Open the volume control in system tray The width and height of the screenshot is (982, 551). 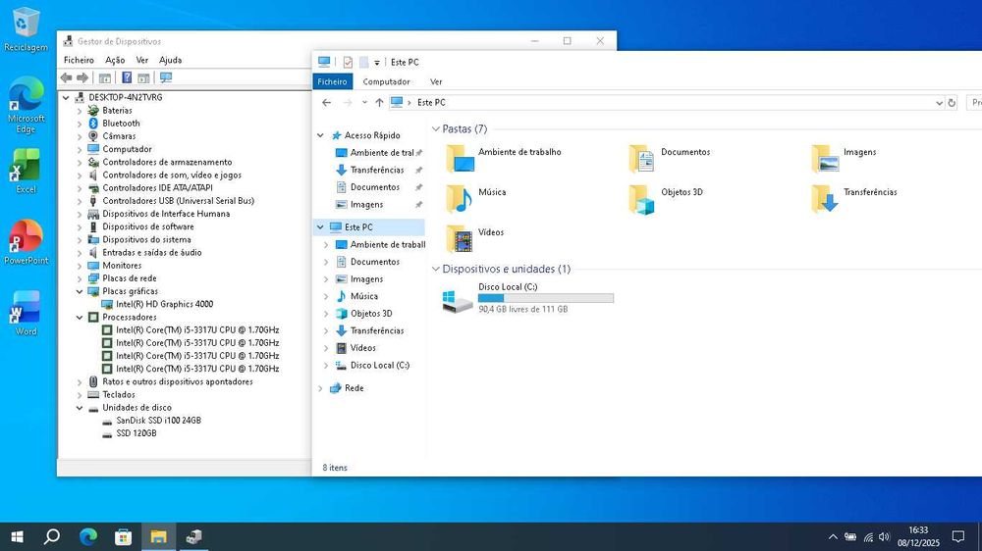(x=885, y=536)
